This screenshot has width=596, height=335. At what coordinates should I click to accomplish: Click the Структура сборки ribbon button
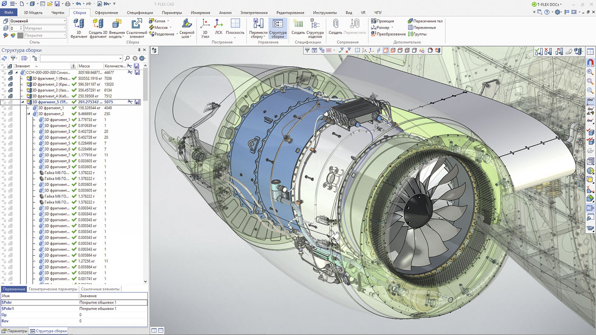click(278, 28)
